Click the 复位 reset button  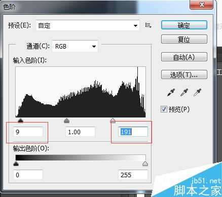click(x=184, y=40)
